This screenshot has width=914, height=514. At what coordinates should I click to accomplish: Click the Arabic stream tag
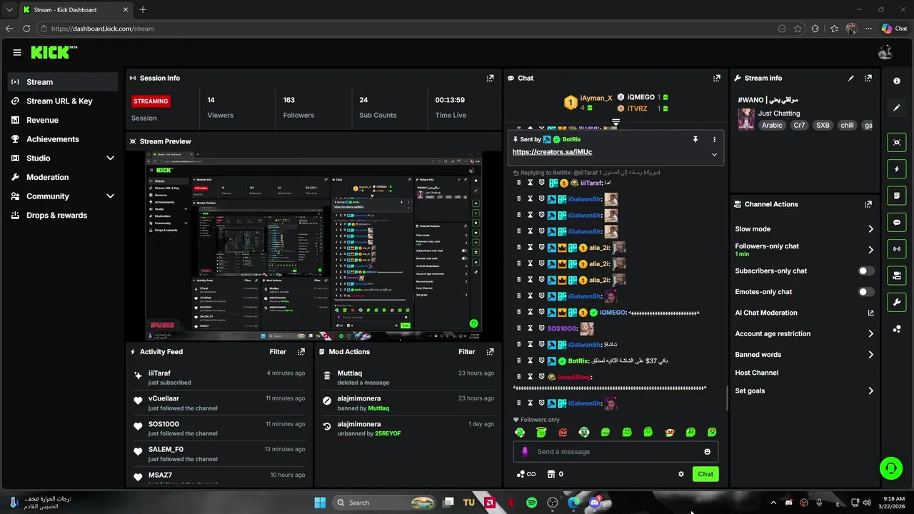coord(772,125)
